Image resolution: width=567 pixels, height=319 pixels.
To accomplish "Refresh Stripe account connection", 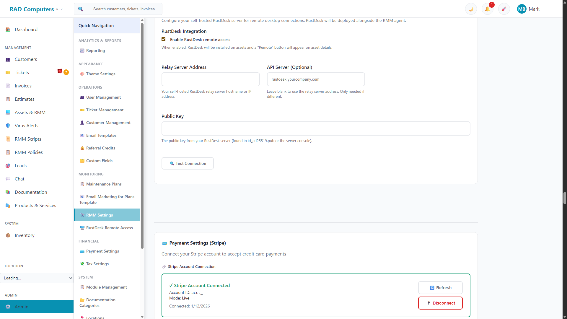I will tap(440, 288).
